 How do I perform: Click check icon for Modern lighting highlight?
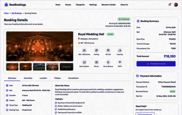56,106
